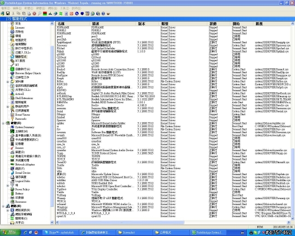Open Event Viewer tree item
Viewport: 295px width, 236px height.
click(x=23, y=115)
